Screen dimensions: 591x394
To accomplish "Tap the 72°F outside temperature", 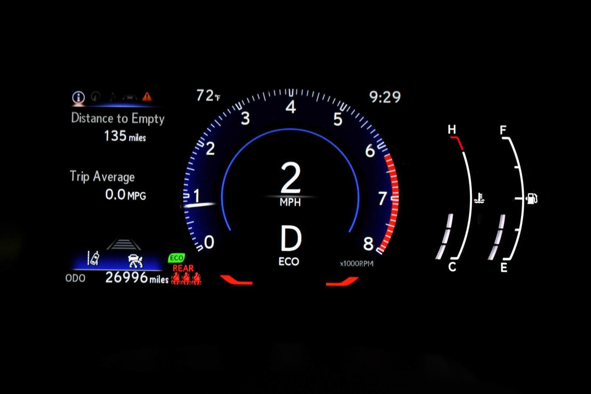I will [x=208, y=96].
